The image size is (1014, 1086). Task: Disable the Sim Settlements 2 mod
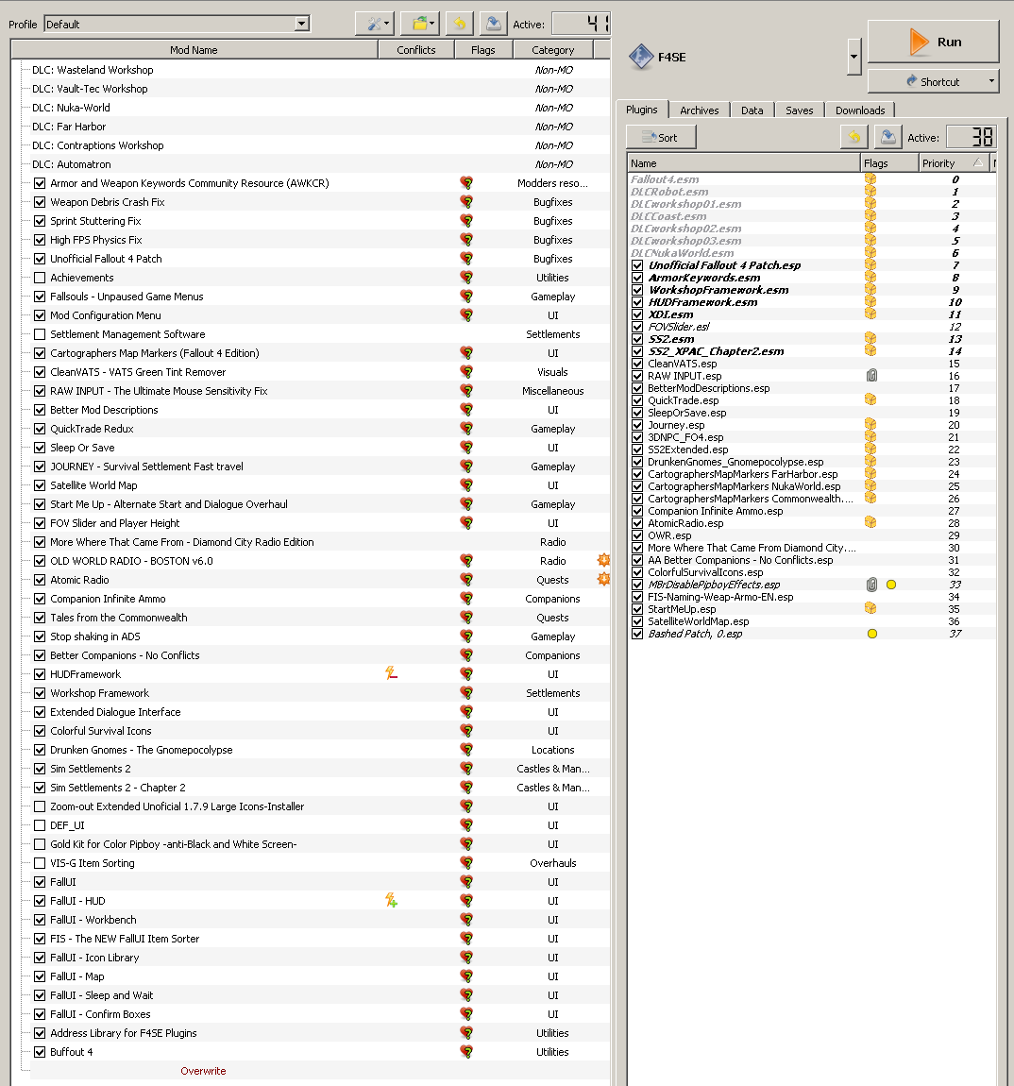point(40,769)
